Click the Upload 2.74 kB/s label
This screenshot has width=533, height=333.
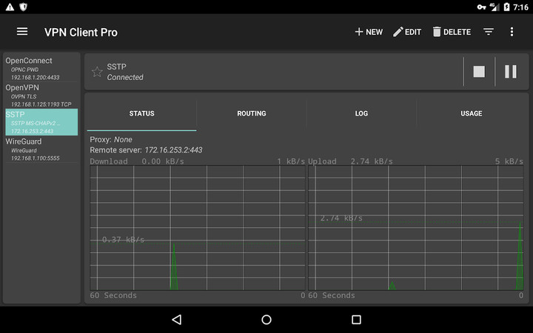click(x=350, y=161)
